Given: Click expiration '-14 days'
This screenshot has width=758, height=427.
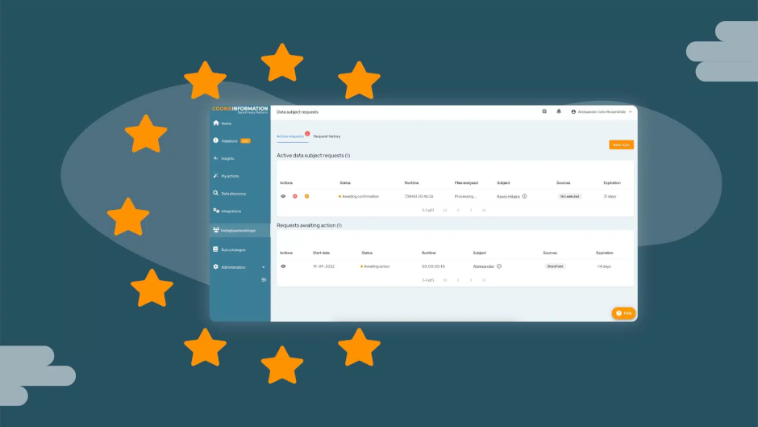Looking at the screenshot, I should coord(603,266).
